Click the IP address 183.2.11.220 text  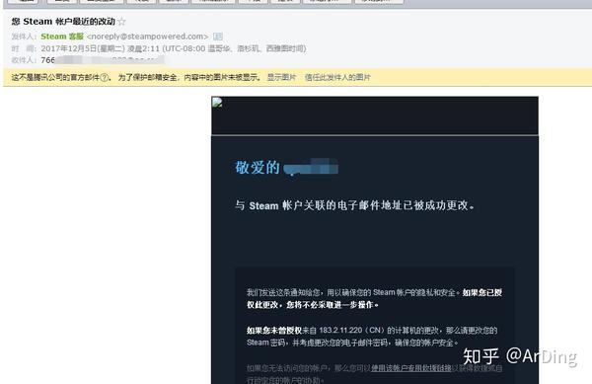tap(340, 331)
